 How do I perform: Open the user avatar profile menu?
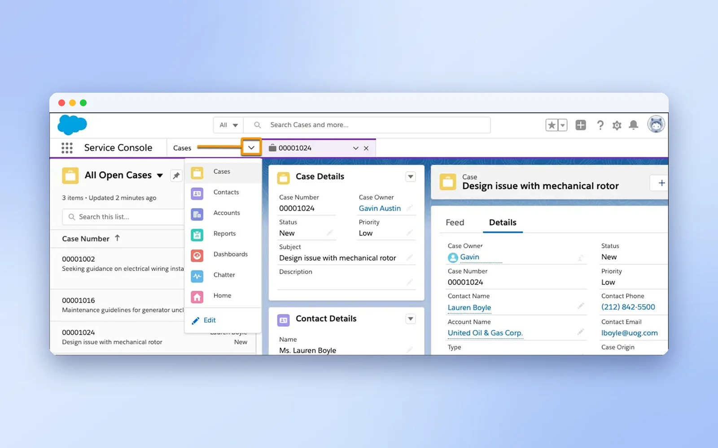(656, 124)
